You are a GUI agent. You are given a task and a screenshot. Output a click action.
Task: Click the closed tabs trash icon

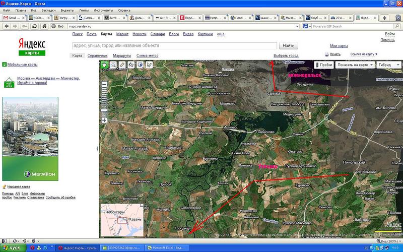[398, 18]
